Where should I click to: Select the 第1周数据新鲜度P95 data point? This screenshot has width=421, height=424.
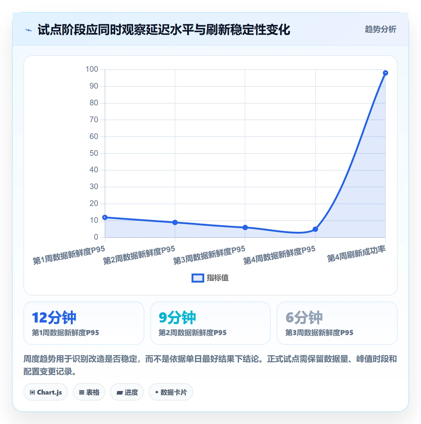pyautogui.click(x=105, y=217)
